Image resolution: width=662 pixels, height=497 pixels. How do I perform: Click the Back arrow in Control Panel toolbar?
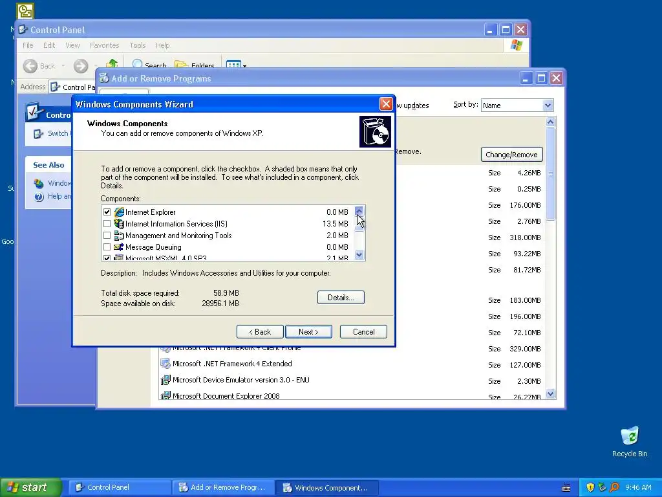(30, 66)
